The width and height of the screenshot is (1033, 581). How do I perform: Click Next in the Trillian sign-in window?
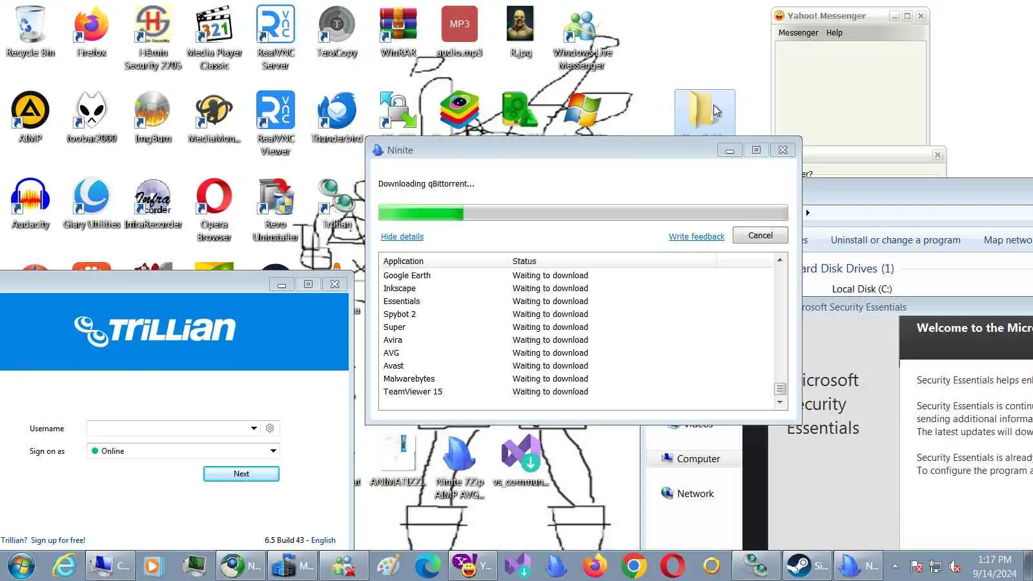pyautogui.click(x=241, y=474)
